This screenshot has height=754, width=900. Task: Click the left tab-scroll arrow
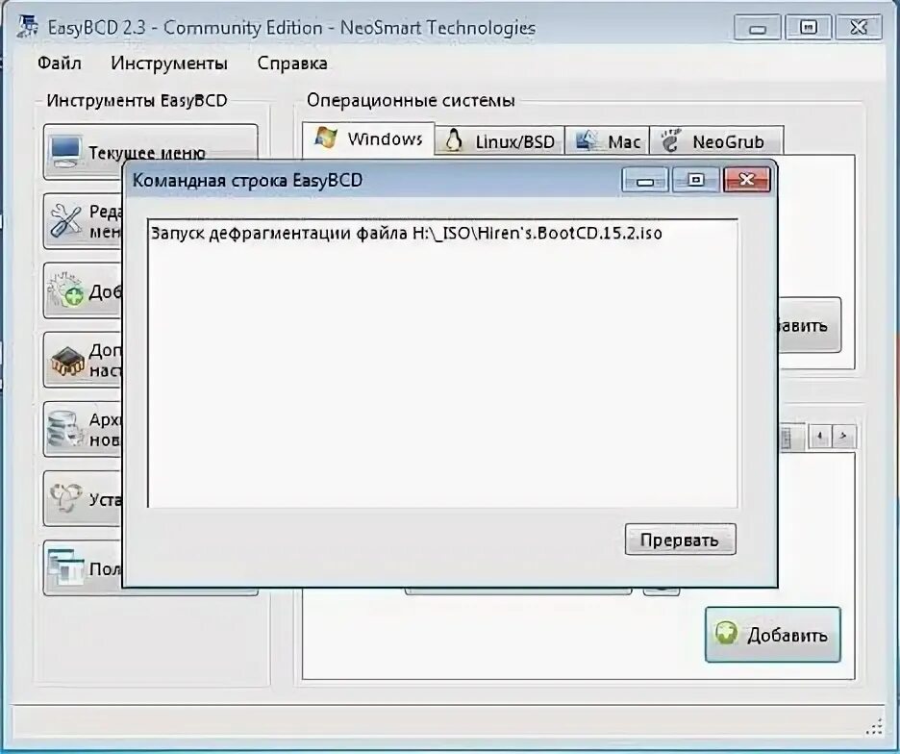pyautogui.click(x=819, y=437)
